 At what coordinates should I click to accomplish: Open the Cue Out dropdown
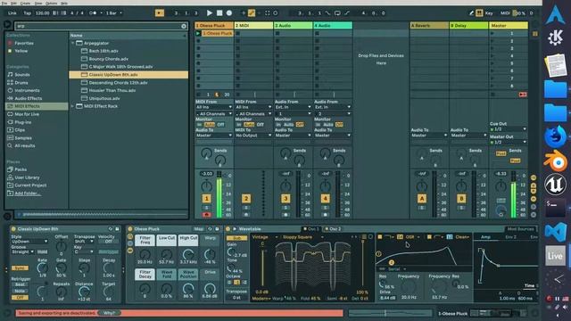tap(508, 129)
